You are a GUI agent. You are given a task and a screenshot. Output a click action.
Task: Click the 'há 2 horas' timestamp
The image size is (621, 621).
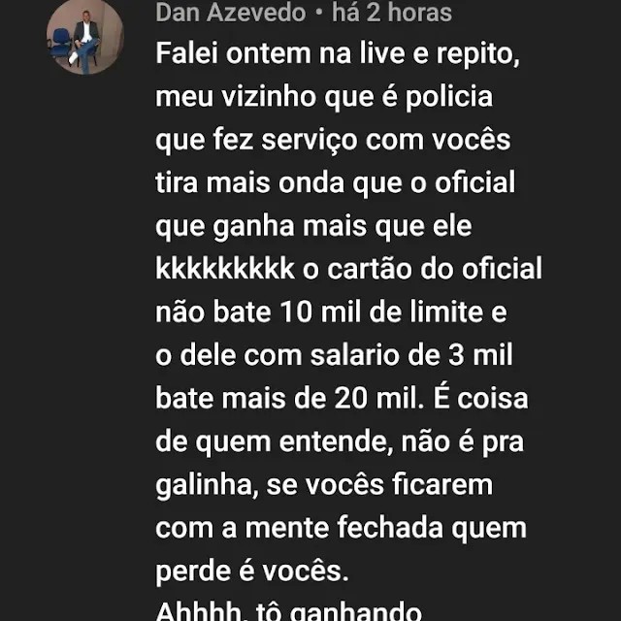click(x=392, y=13)
